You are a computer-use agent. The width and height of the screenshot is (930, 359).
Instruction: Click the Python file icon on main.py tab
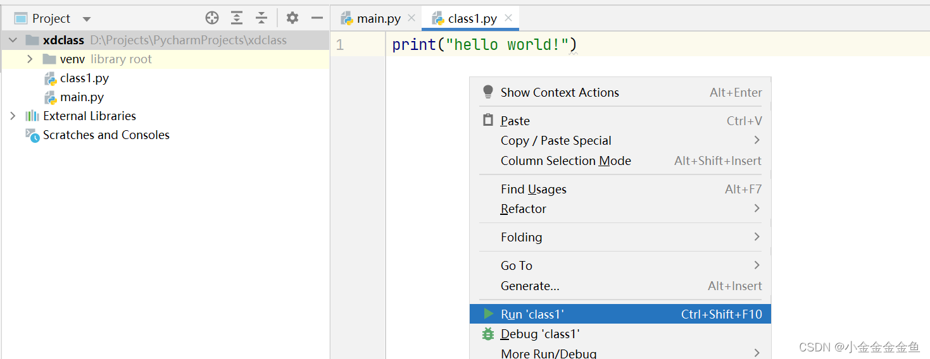point(346,19)
